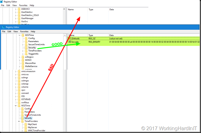Open the File menu in the front window

[x=4, y=32]
